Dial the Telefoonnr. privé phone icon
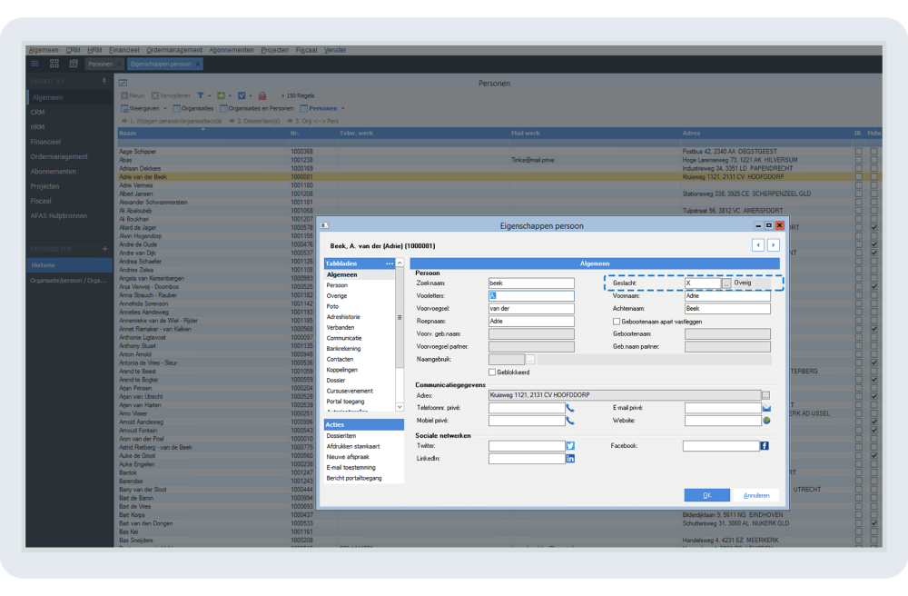This screenshot has width=908, height=596. click(x=570, y=408)
